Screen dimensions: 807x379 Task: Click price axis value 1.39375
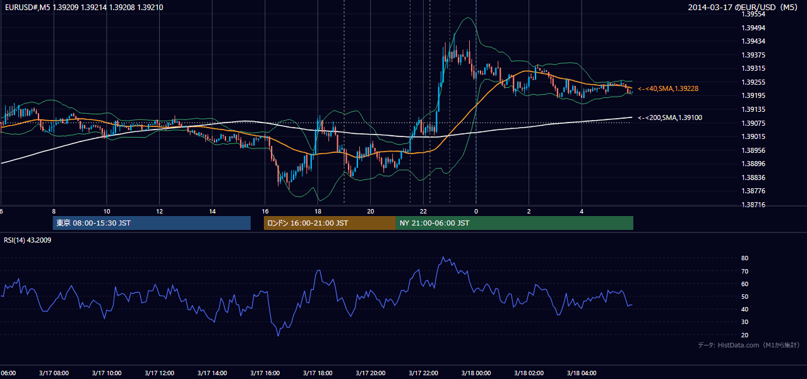coord(753,55)
